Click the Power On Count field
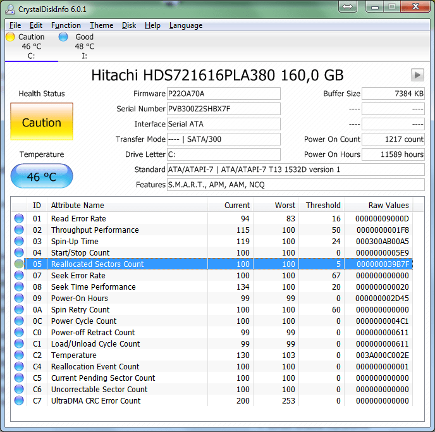The image size is (435, 432). tap(393, 139)
